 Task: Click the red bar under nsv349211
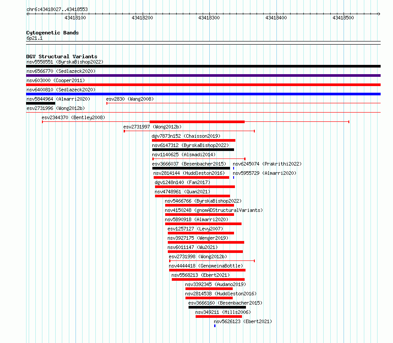click(219, 317)
